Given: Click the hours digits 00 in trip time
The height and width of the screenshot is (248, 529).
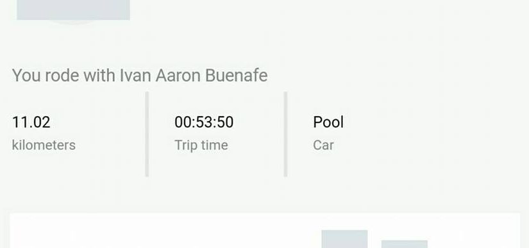Looking at the screenshot, I should click(183, 122).
